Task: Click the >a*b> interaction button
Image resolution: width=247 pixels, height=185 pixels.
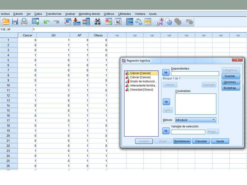Action: (x=168, y=110)
